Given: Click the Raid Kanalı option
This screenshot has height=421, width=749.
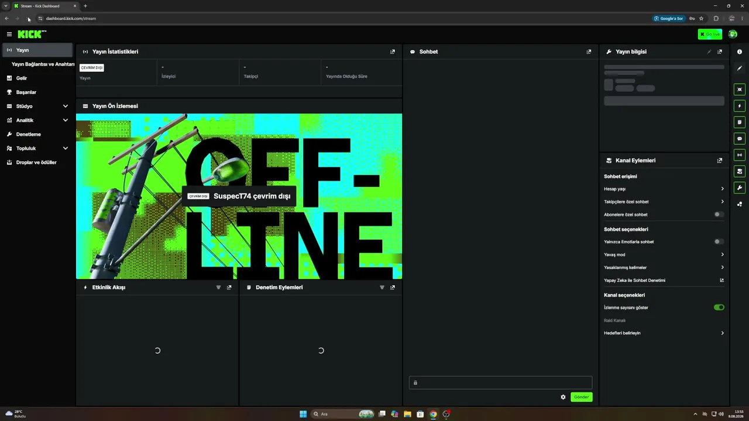Looking at the screenshot, I should click(x=614, y=320).
